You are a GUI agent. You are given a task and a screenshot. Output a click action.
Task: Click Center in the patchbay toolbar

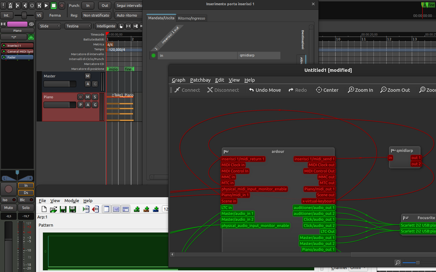pyautogui.click(x=327, y=90)
